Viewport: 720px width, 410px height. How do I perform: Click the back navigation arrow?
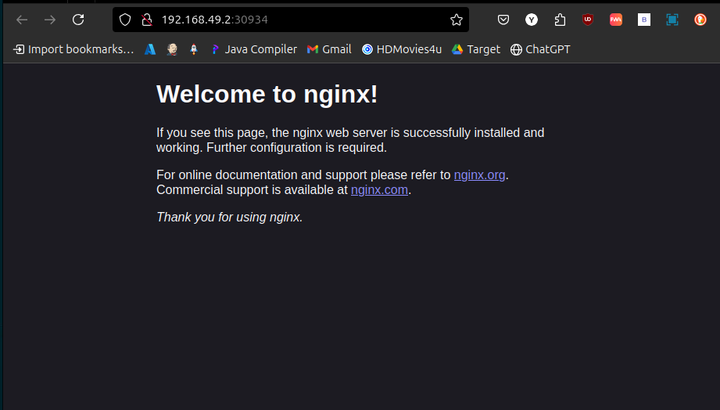22,20
